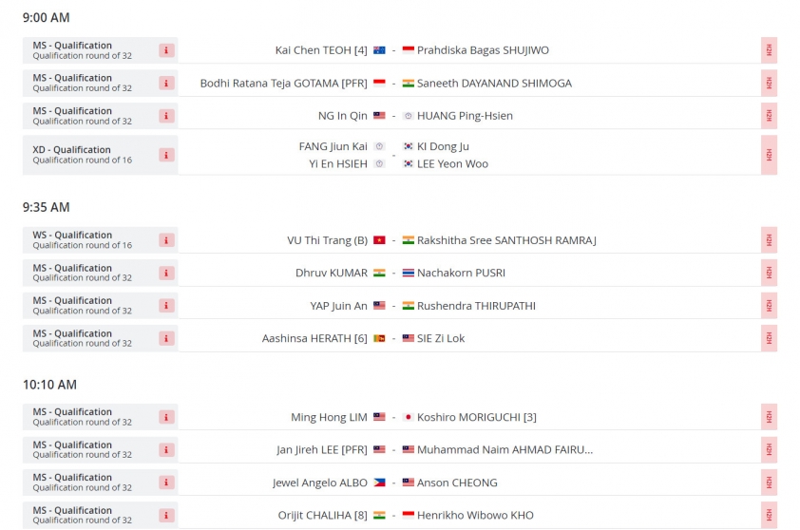Screen dimensions: 800x530
Task: Click info icon for Dhruv KUMAR match
Action: point(166,273)
